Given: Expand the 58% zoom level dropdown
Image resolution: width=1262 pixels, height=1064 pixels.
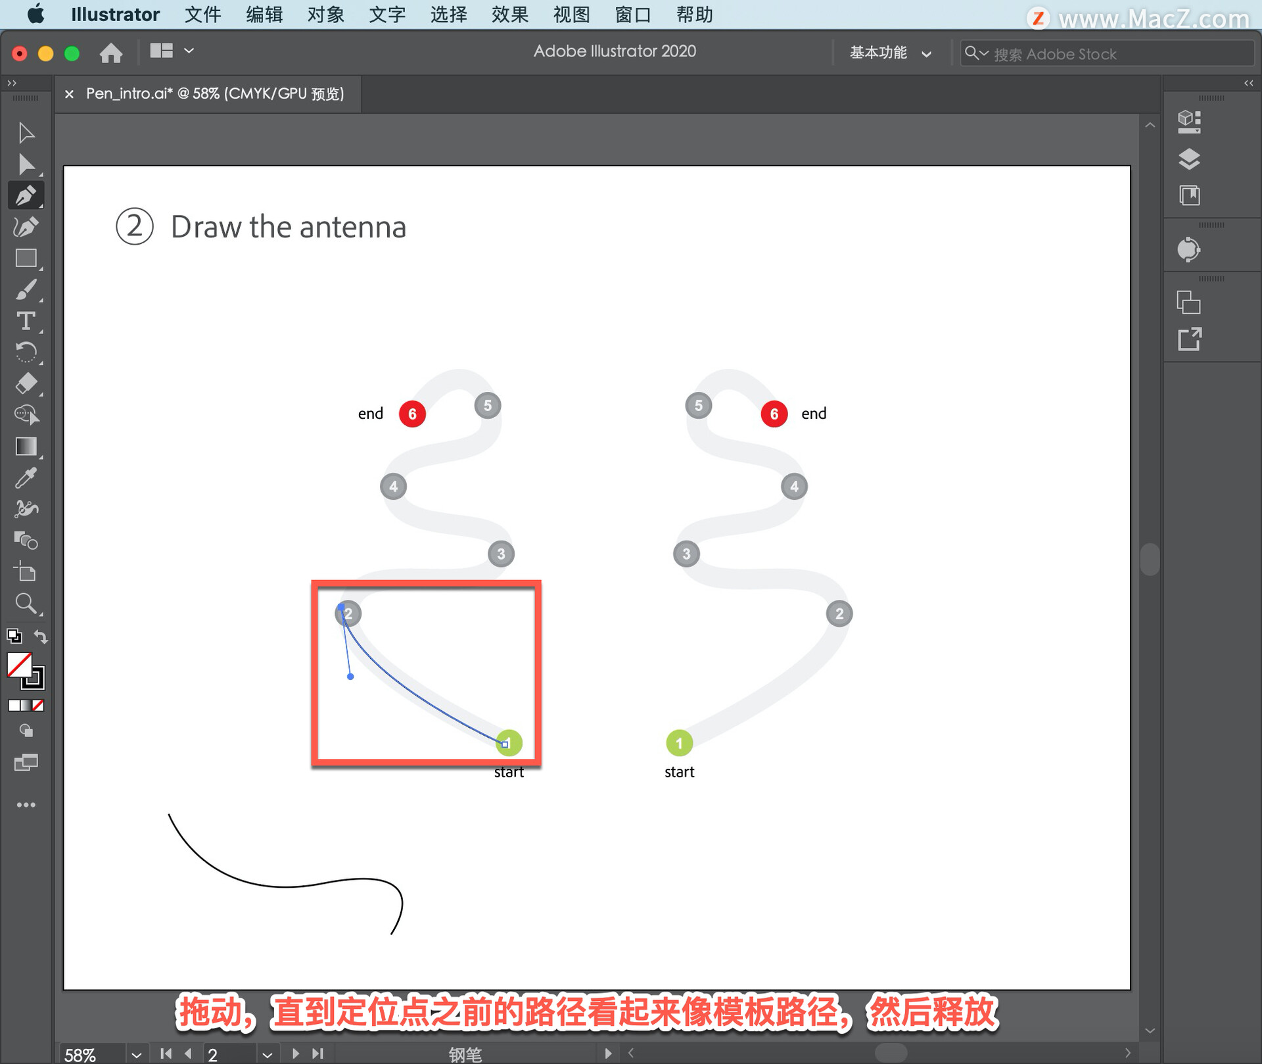Looking at the screenshot, I should coord(136,1054).
